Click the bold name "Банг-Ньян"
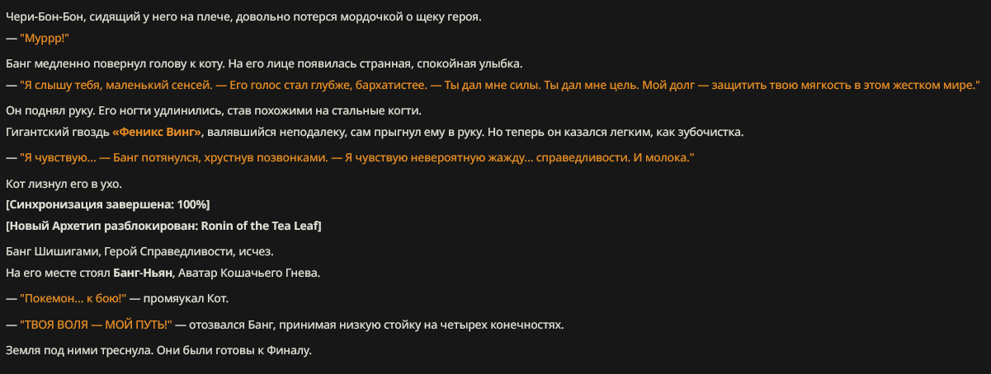This screenshot has width=991, height=374. point(143,273)
